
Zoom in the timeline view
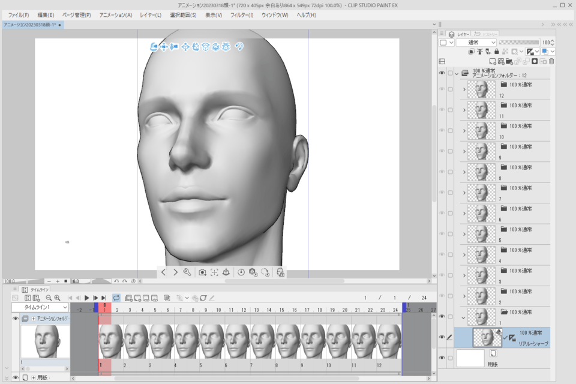[x=58, y=298]
